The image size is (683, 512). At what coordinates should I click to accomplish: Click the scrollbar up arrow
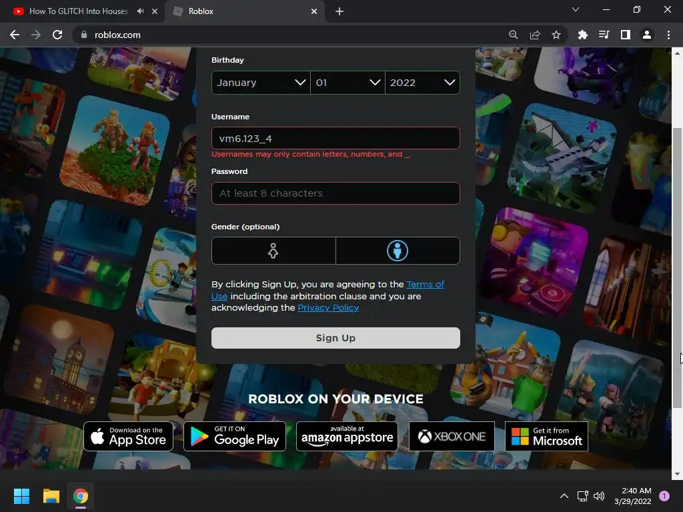tap(677, 53)
